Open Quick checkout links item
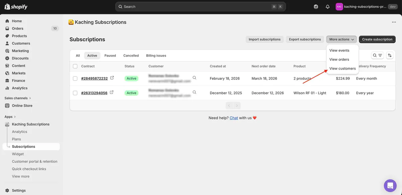The width and height of the screenshot is (402, 195). point(29,169)
